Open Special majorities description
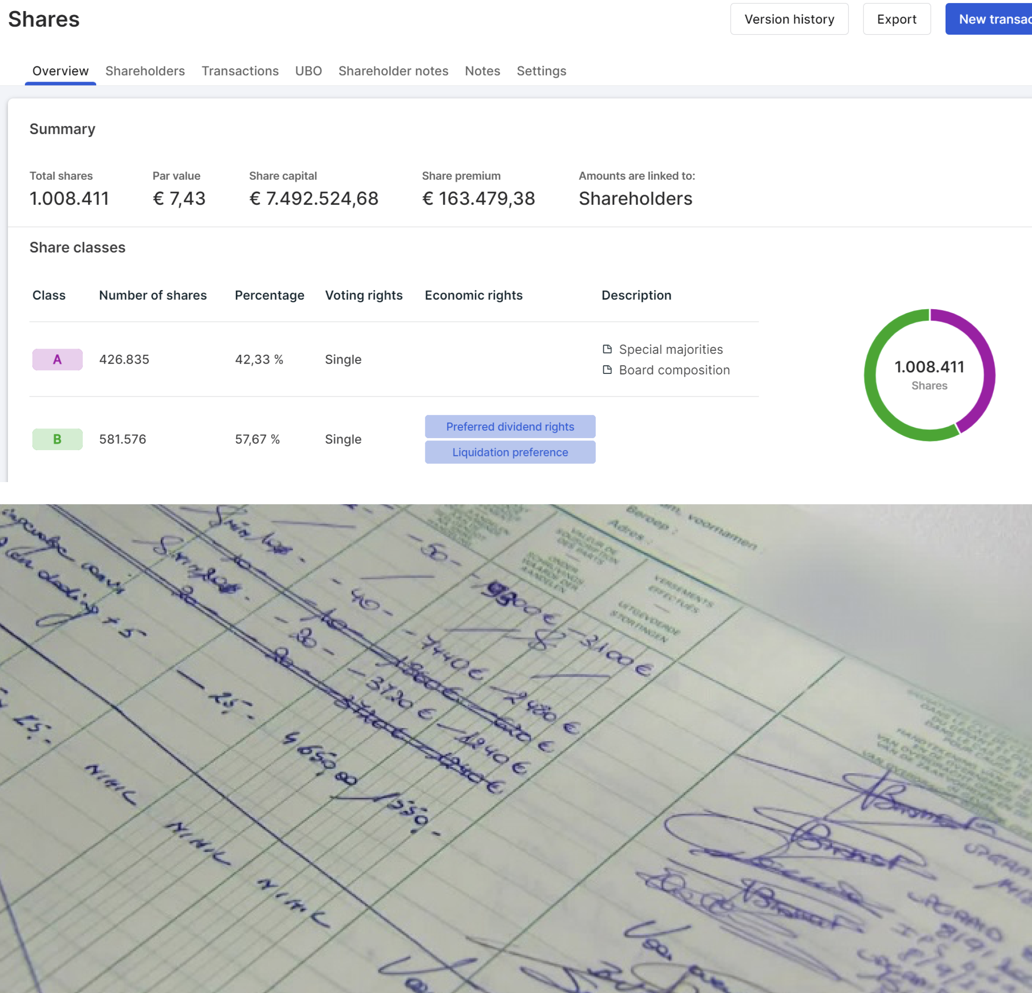Screen dimensions: 1032x993 pyautogui.click(x=671, y=349)
